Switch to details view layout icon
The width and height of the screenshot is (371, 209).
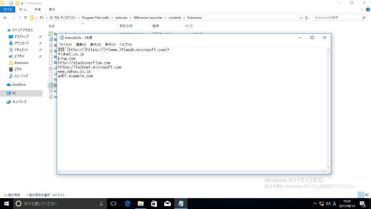[361, 195]
